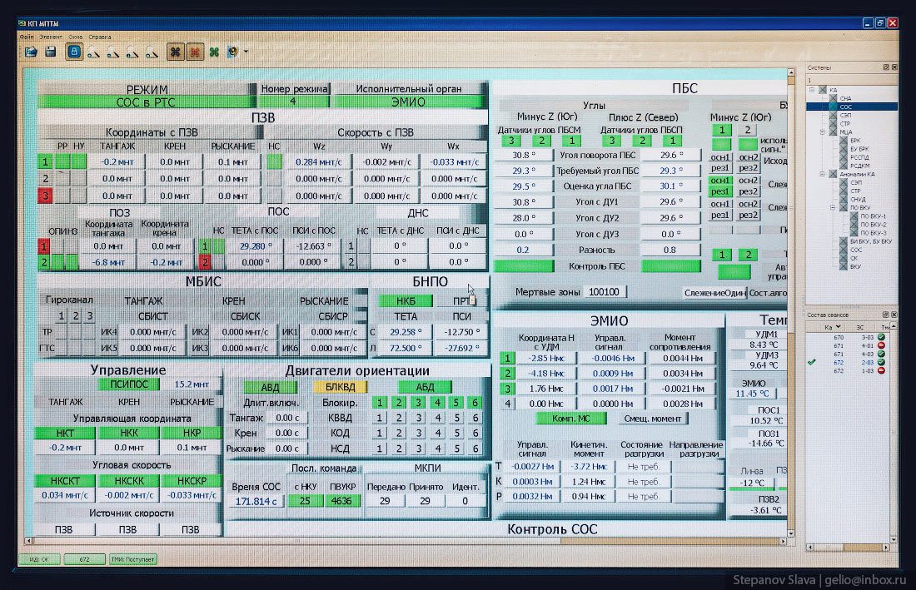
Task: Click the open folder toolbar icon
Action: [31, 52]
